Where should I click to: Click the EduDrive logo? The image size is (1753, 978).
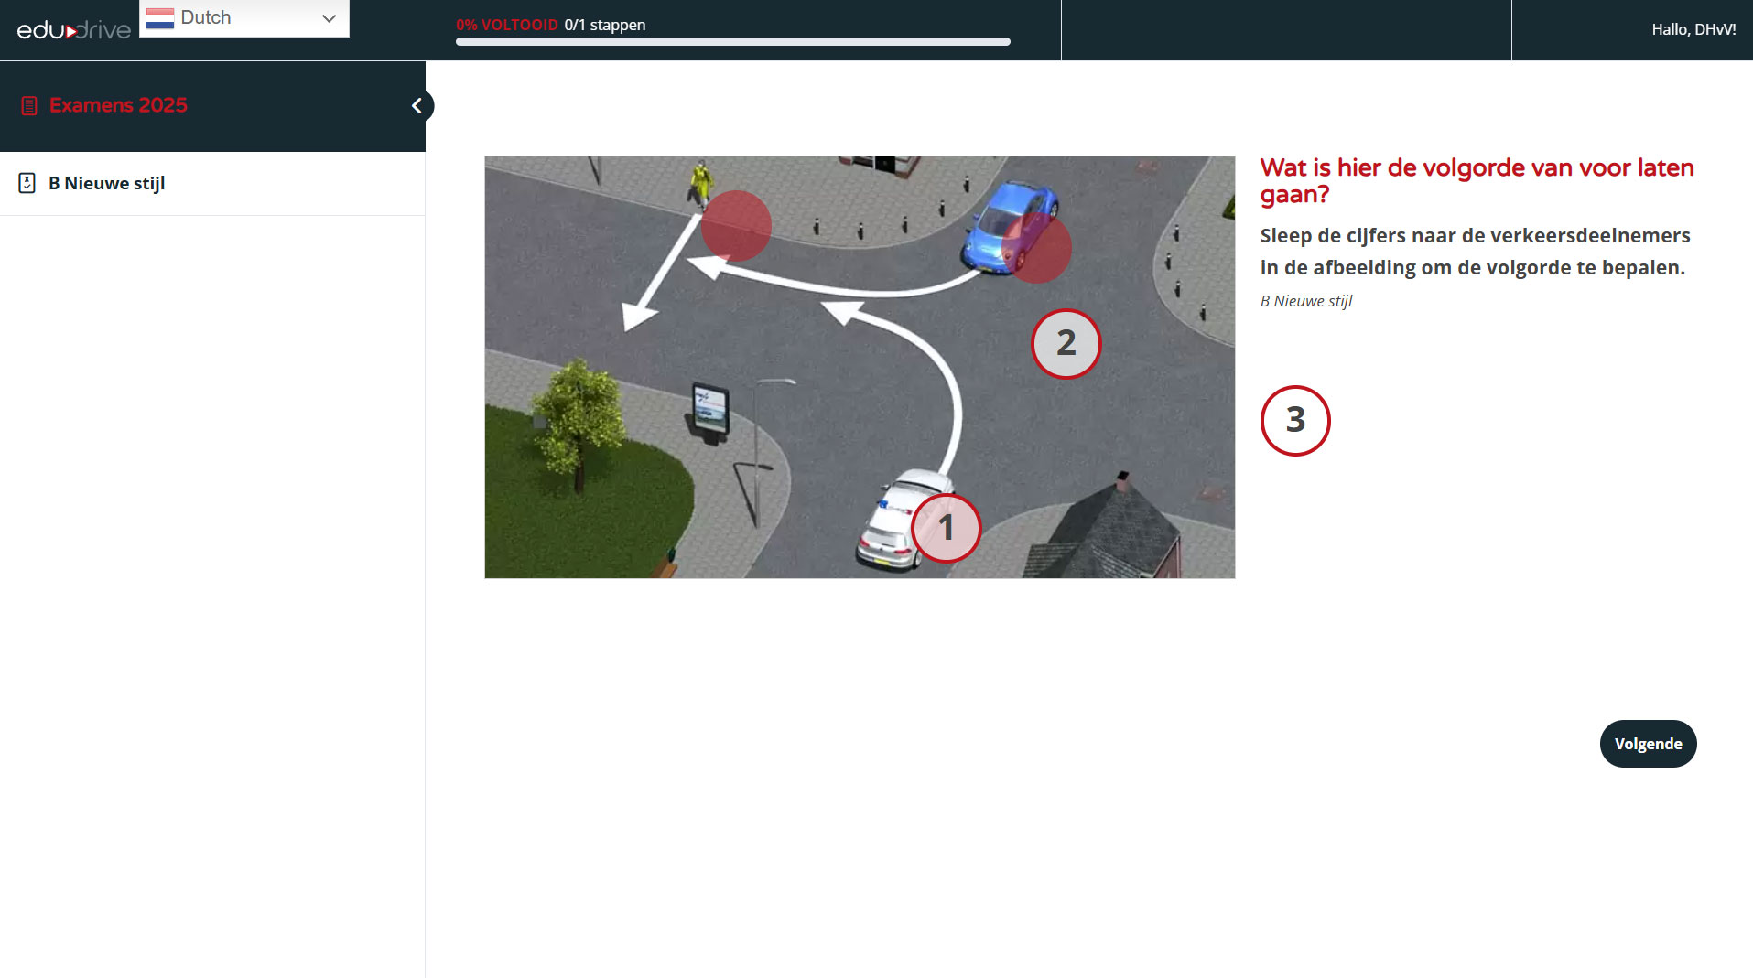pos(73,30)
